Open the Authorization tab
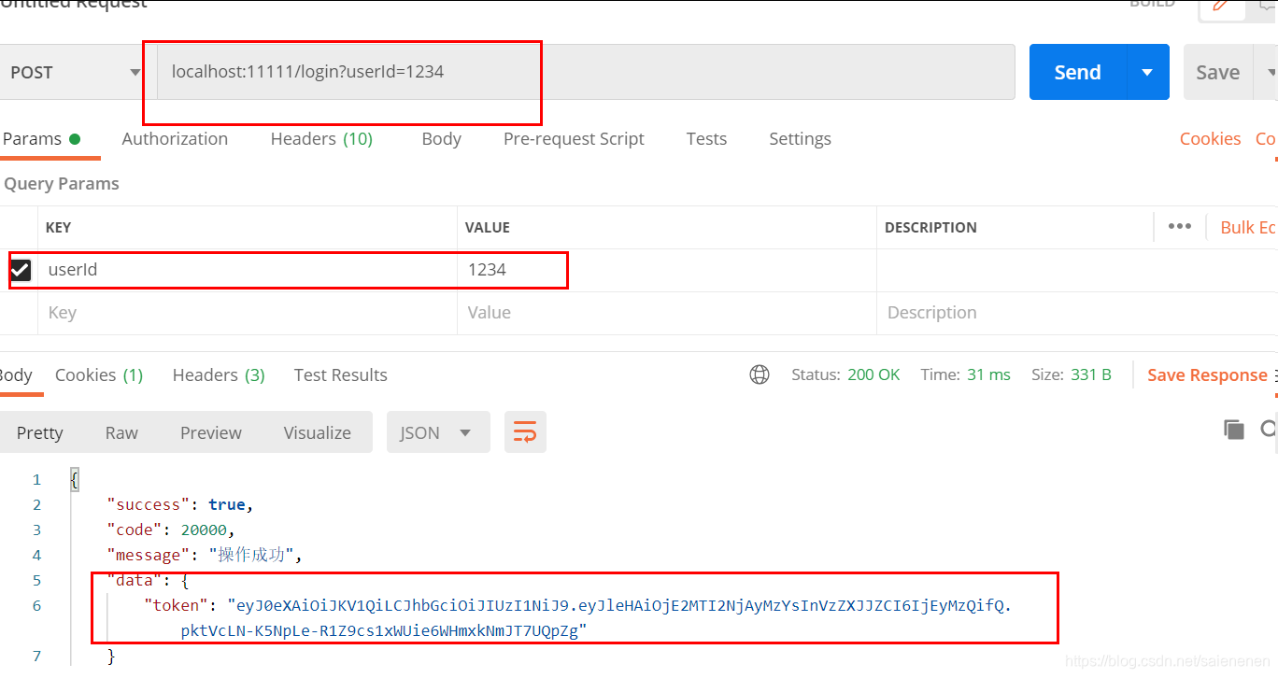This screenshot has height=678, width=1278. pos(175,139)
